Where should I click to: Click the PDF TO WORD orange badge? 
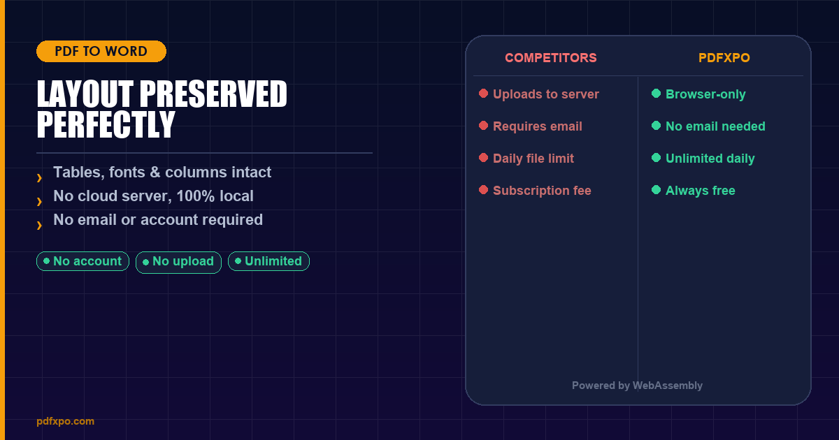pyautogui.click(x=101, y=51)
